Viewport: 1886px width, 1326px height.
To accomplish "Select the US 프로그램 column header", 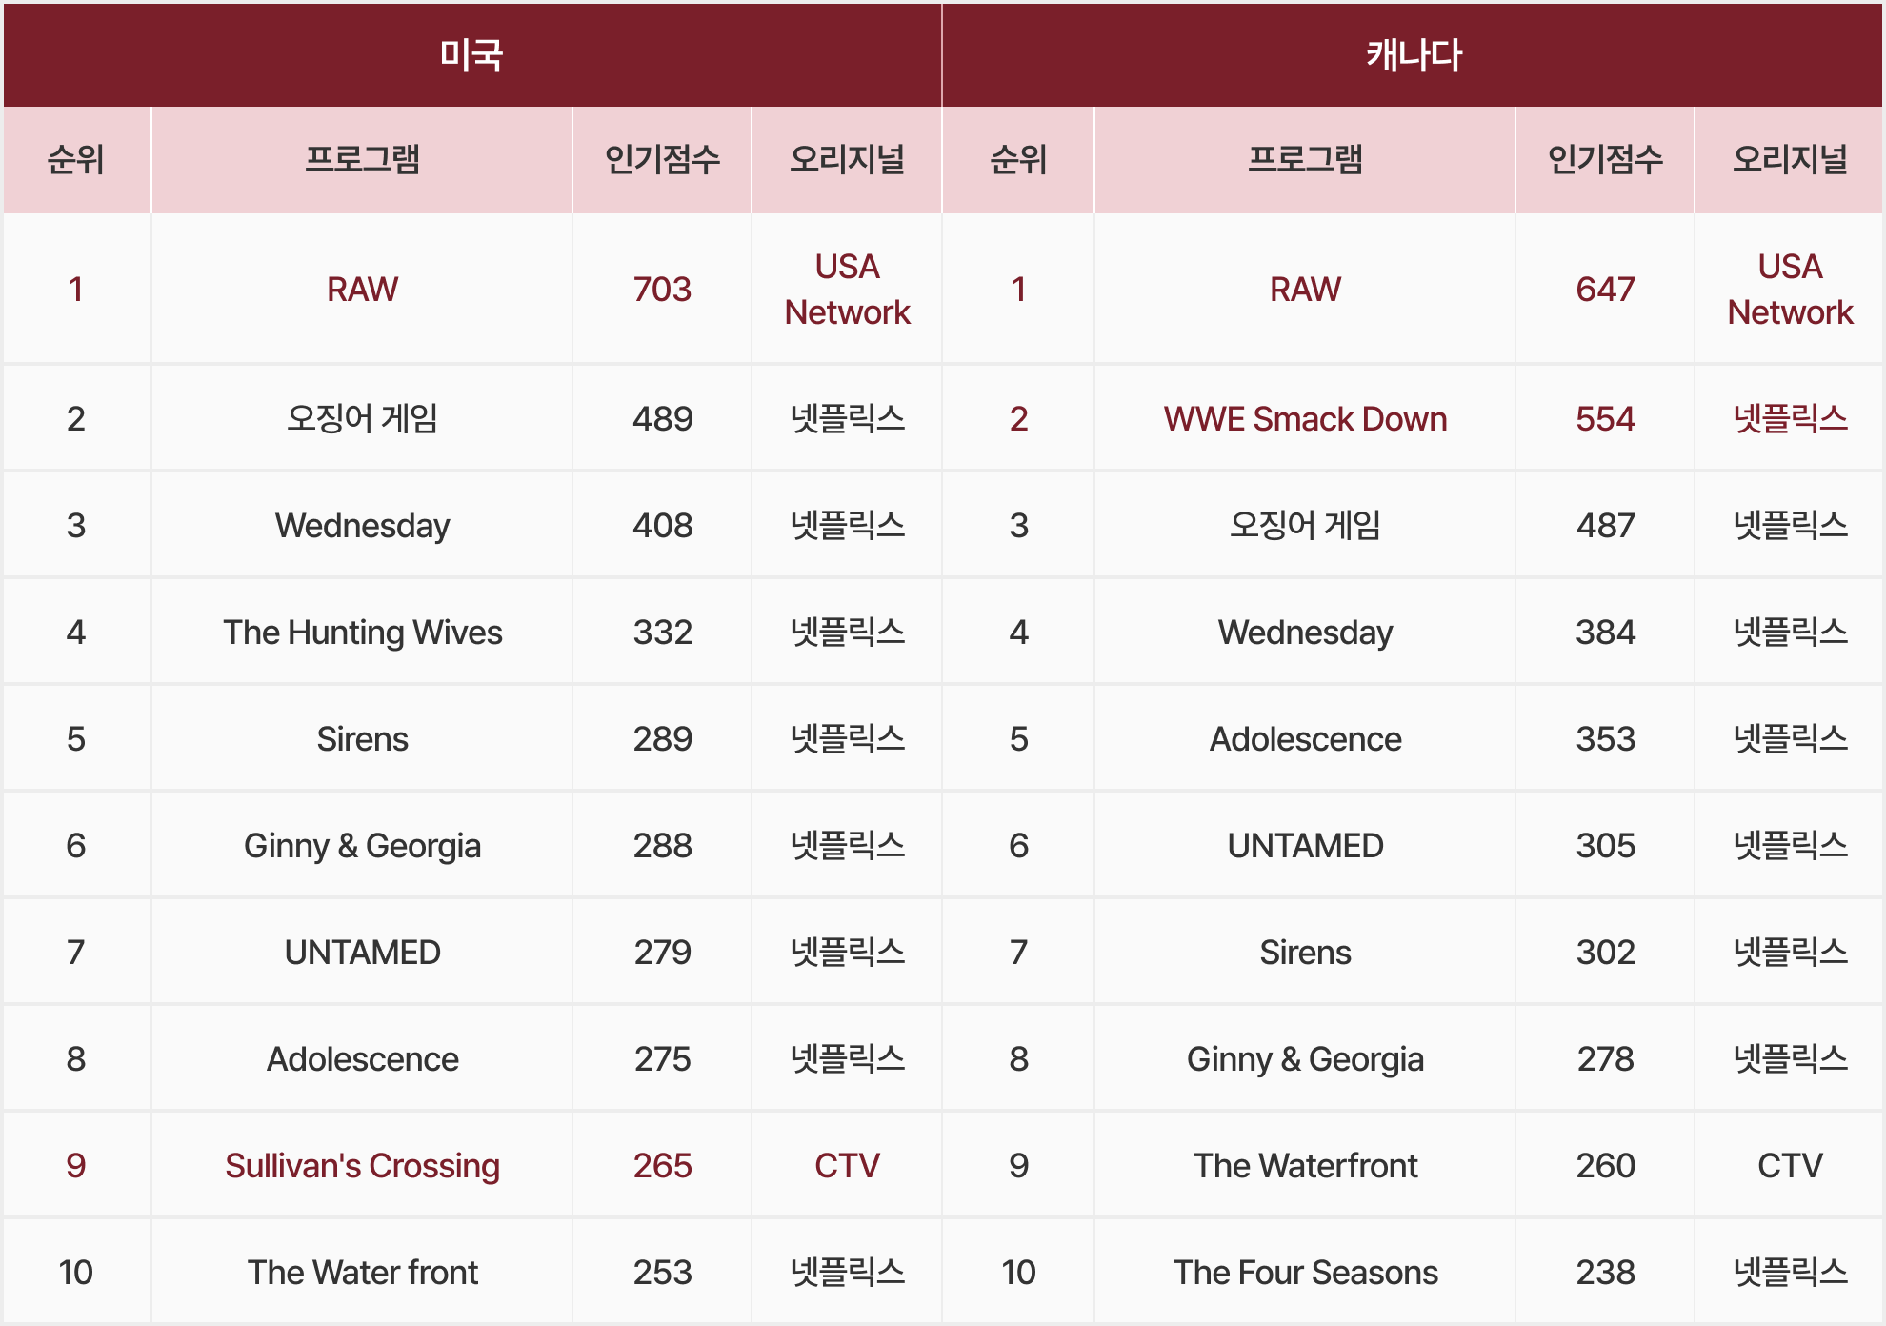I will coord(362,159).
